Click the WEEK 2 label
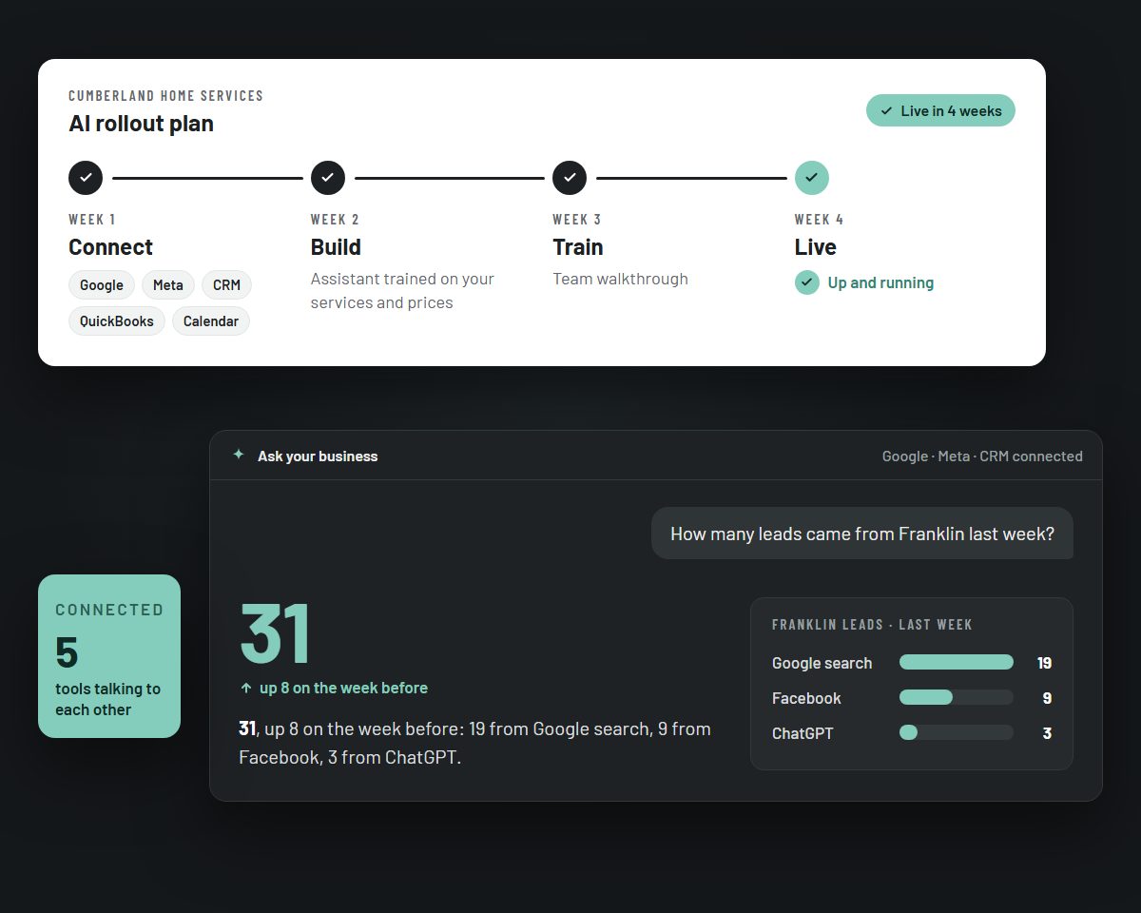 coord(335,220)
